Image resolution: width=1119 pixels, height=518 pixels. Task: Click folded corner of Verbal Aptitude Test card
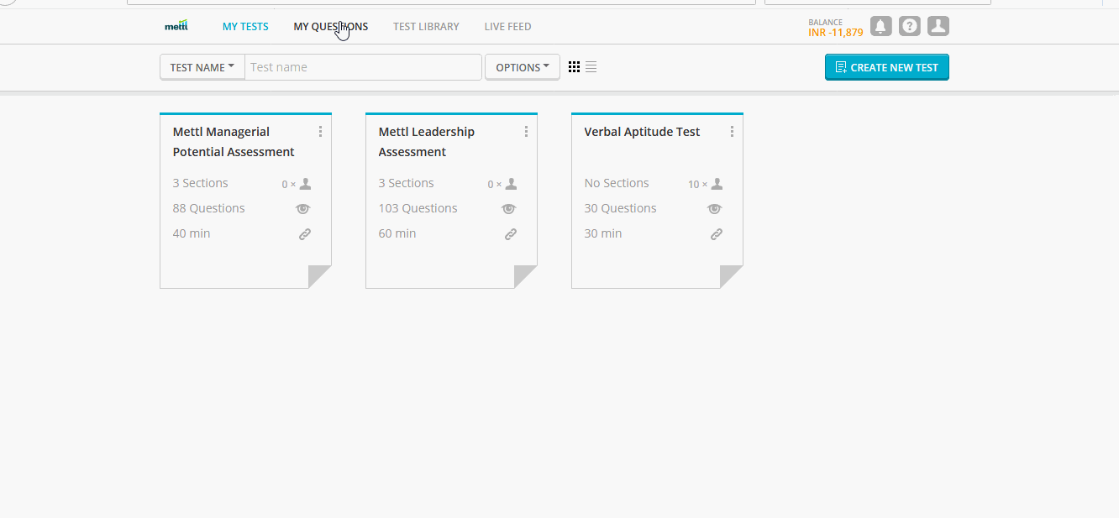pyautogui.click(x=731, y=276)
